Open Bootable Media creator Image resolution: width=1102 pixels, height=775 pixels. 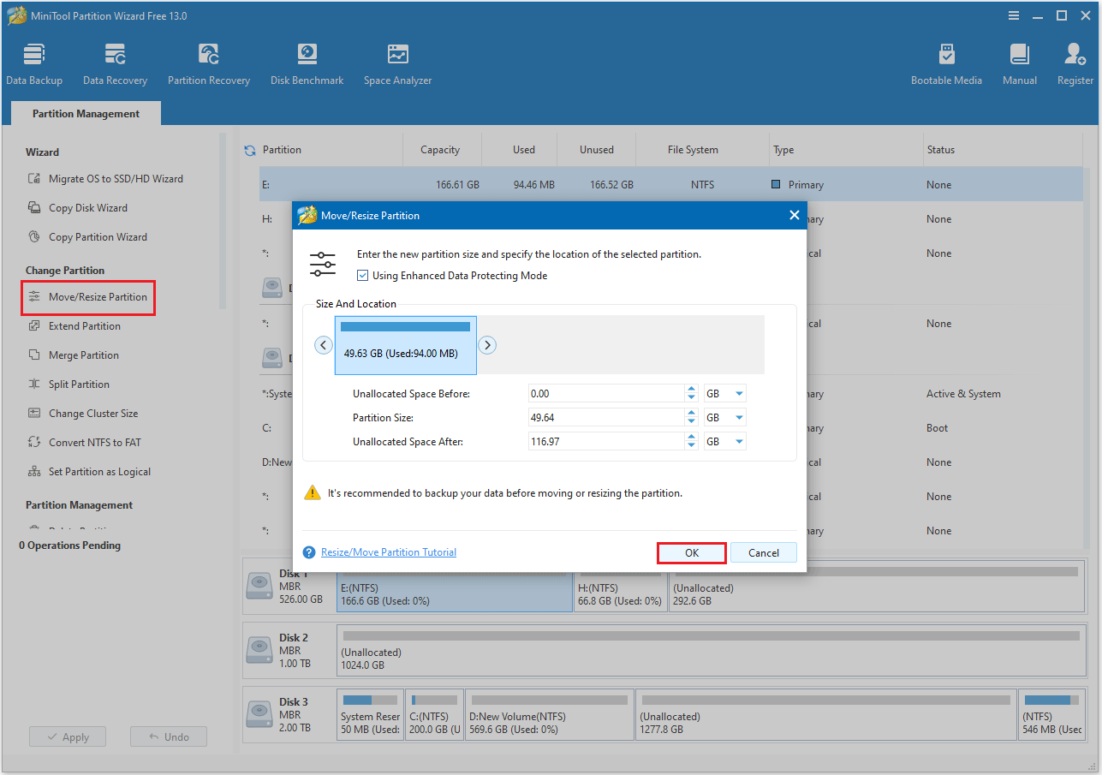946,62
